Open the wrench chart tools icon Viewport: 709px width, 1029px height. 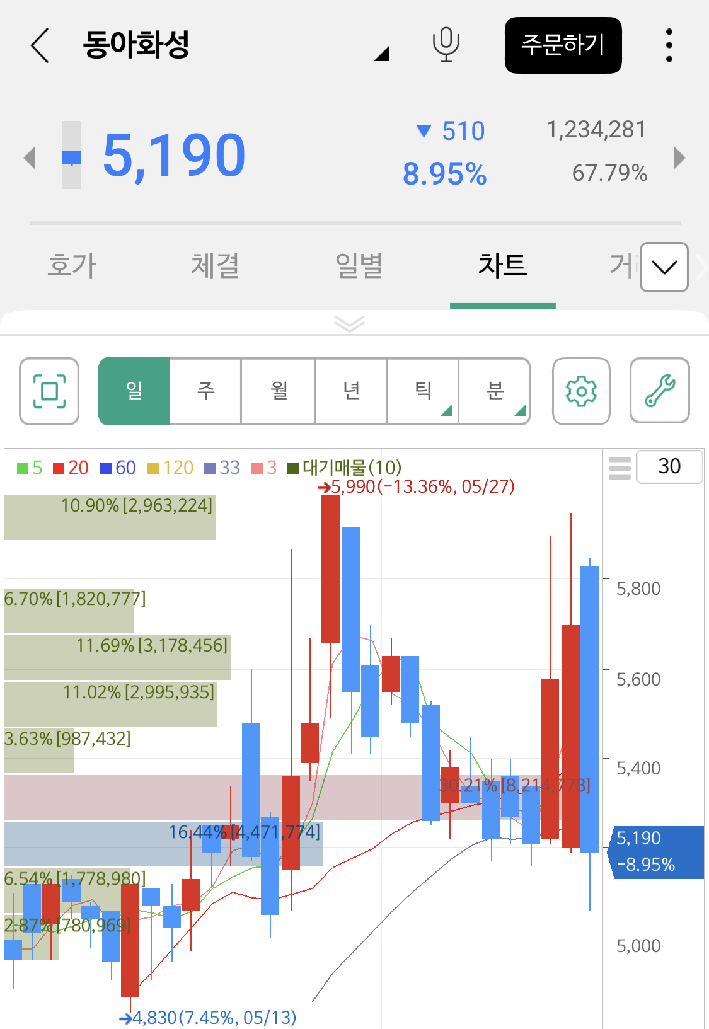(x=660, y=391)
